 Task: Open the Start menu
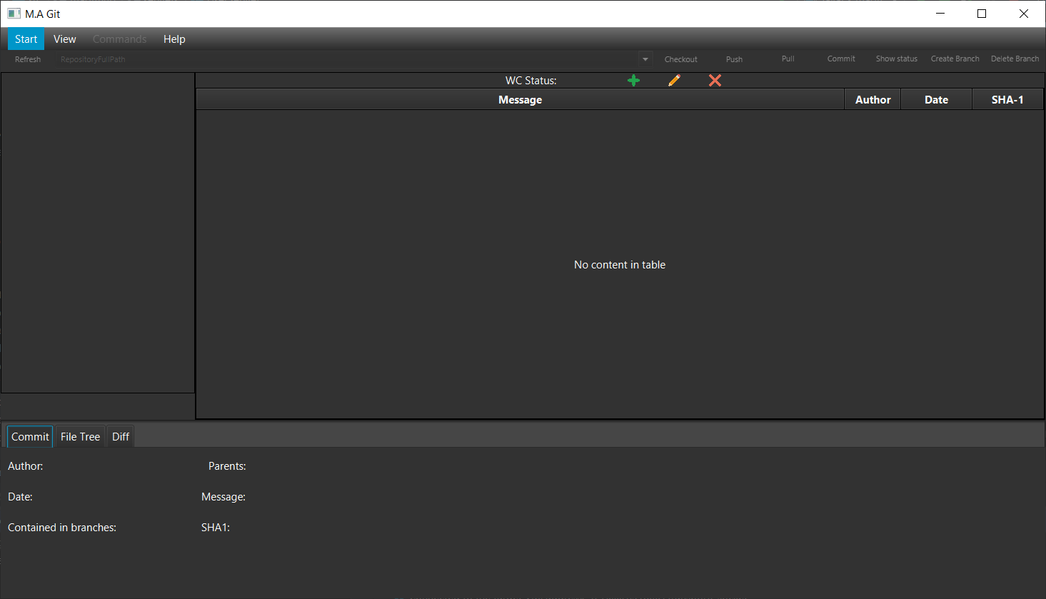tap(26, 39)
